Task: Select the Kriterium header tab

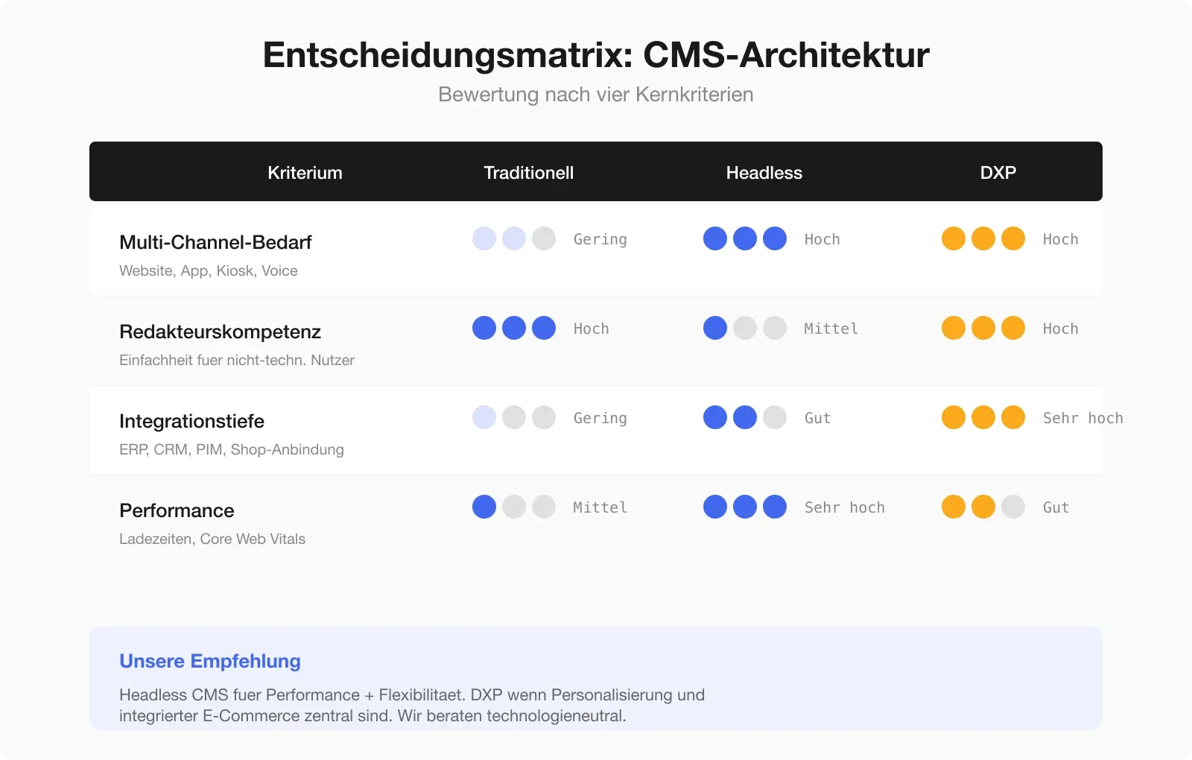Action: point(305,172)
